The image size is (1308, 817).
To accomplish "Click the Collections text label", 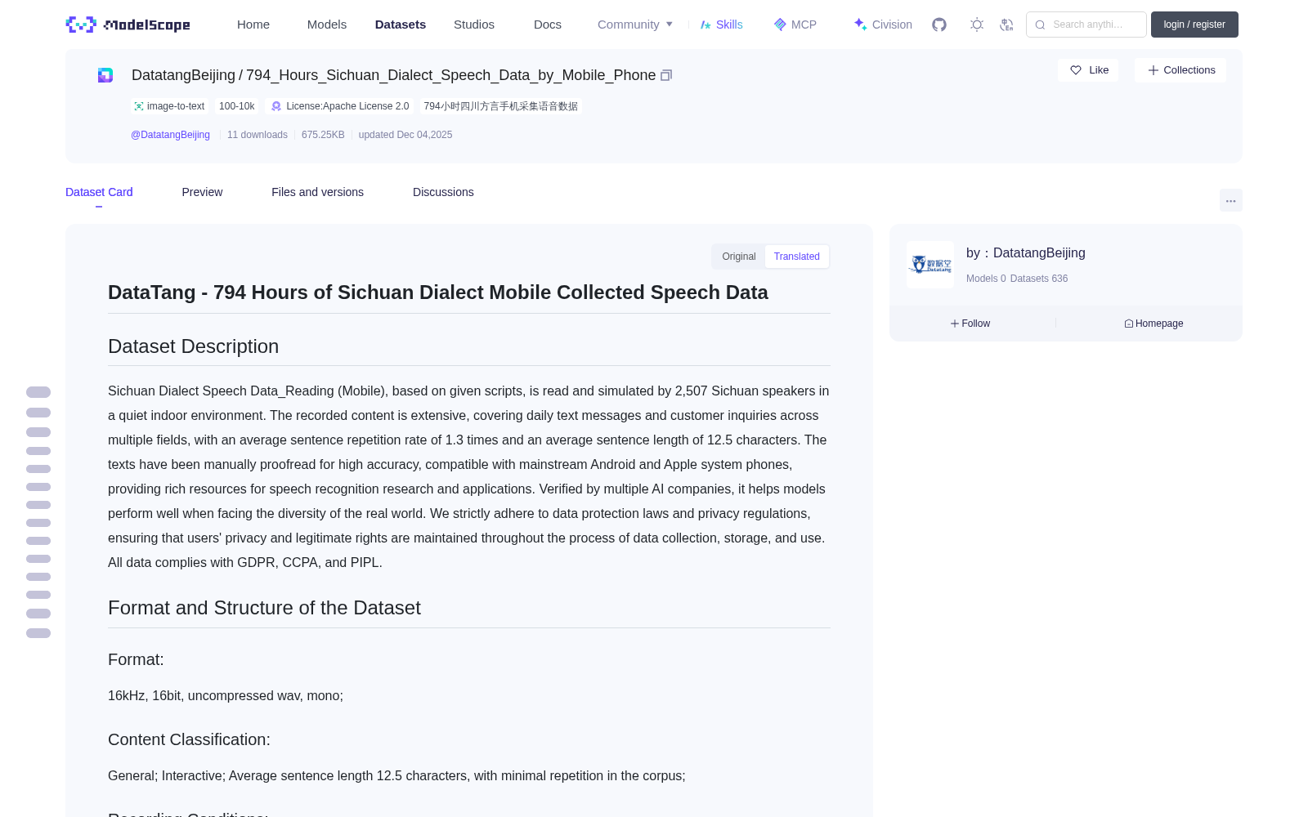I will 1189,70.
